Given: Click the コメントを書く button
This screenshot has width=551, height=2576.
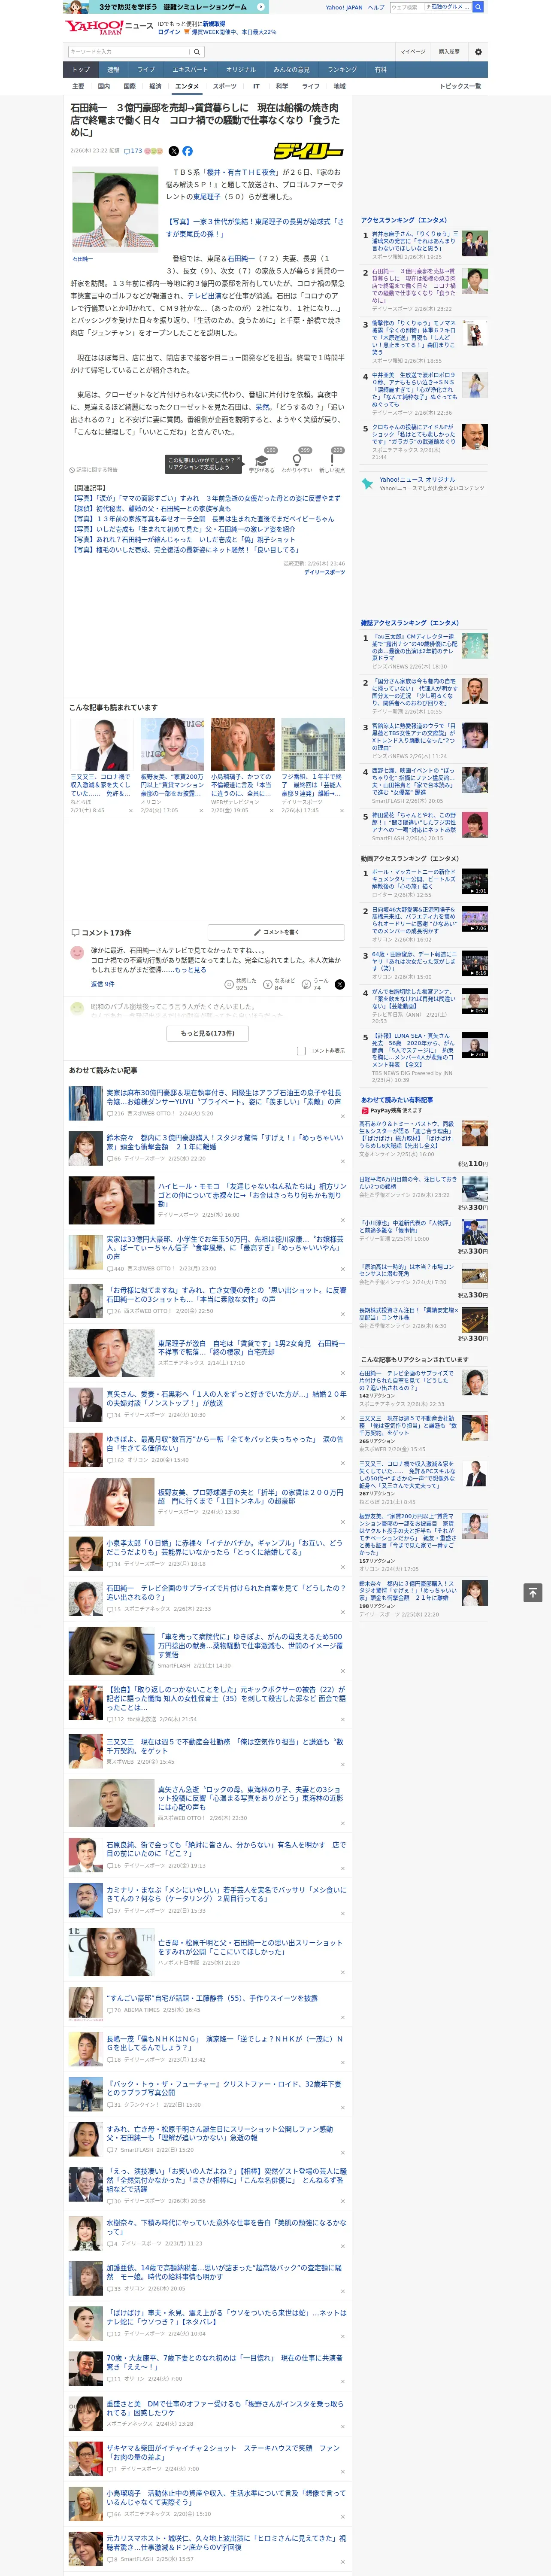Looking at the screenshot, I should pos(276,932).
